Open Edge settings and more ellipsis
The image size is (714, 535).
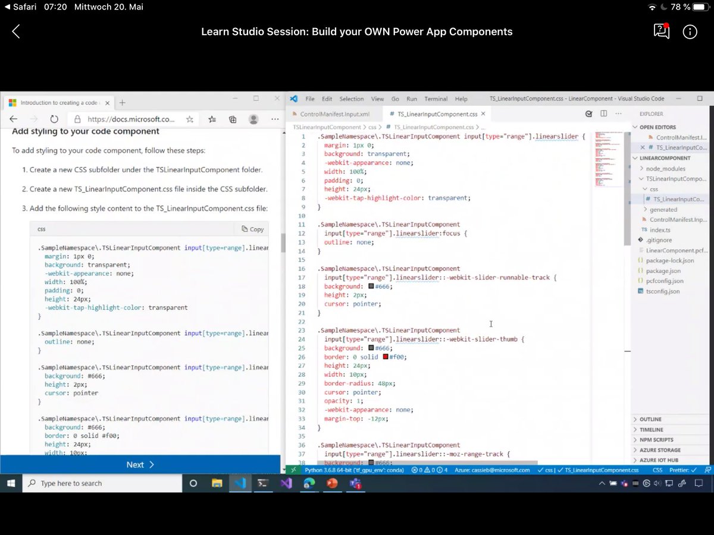point(274,119)
